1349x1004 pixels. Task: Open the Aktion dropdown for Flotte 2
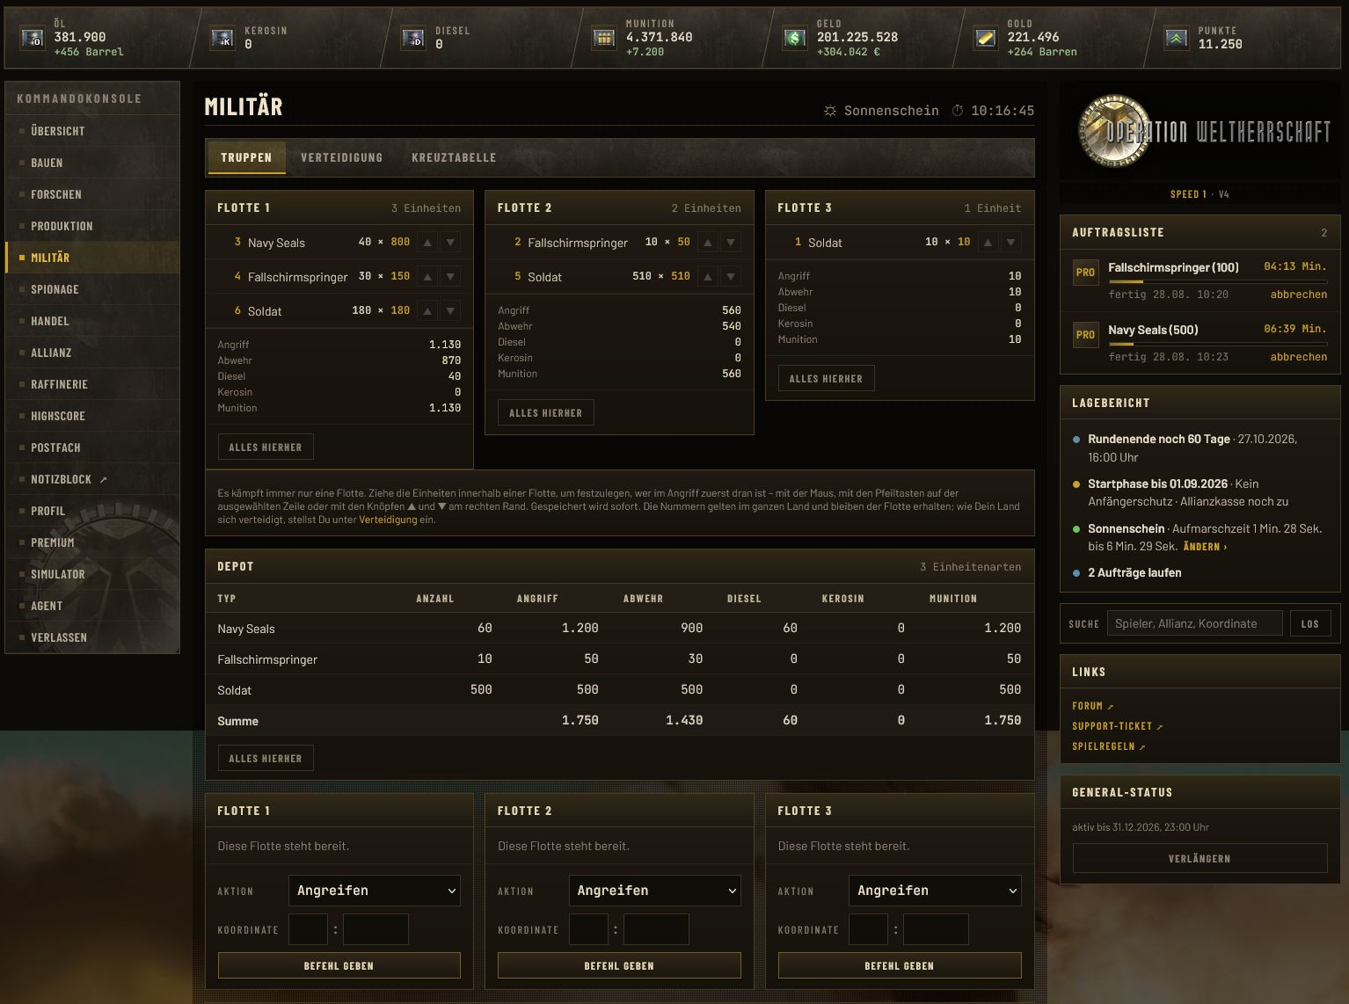click(x=654, y=891)
